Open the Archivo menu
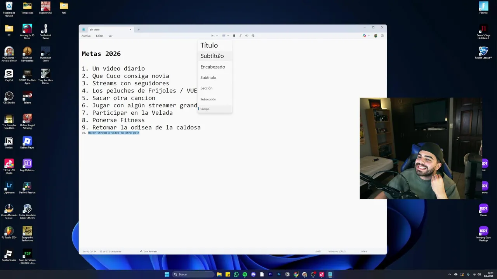The width and height of the screenshot is (497, 279). 86,36
